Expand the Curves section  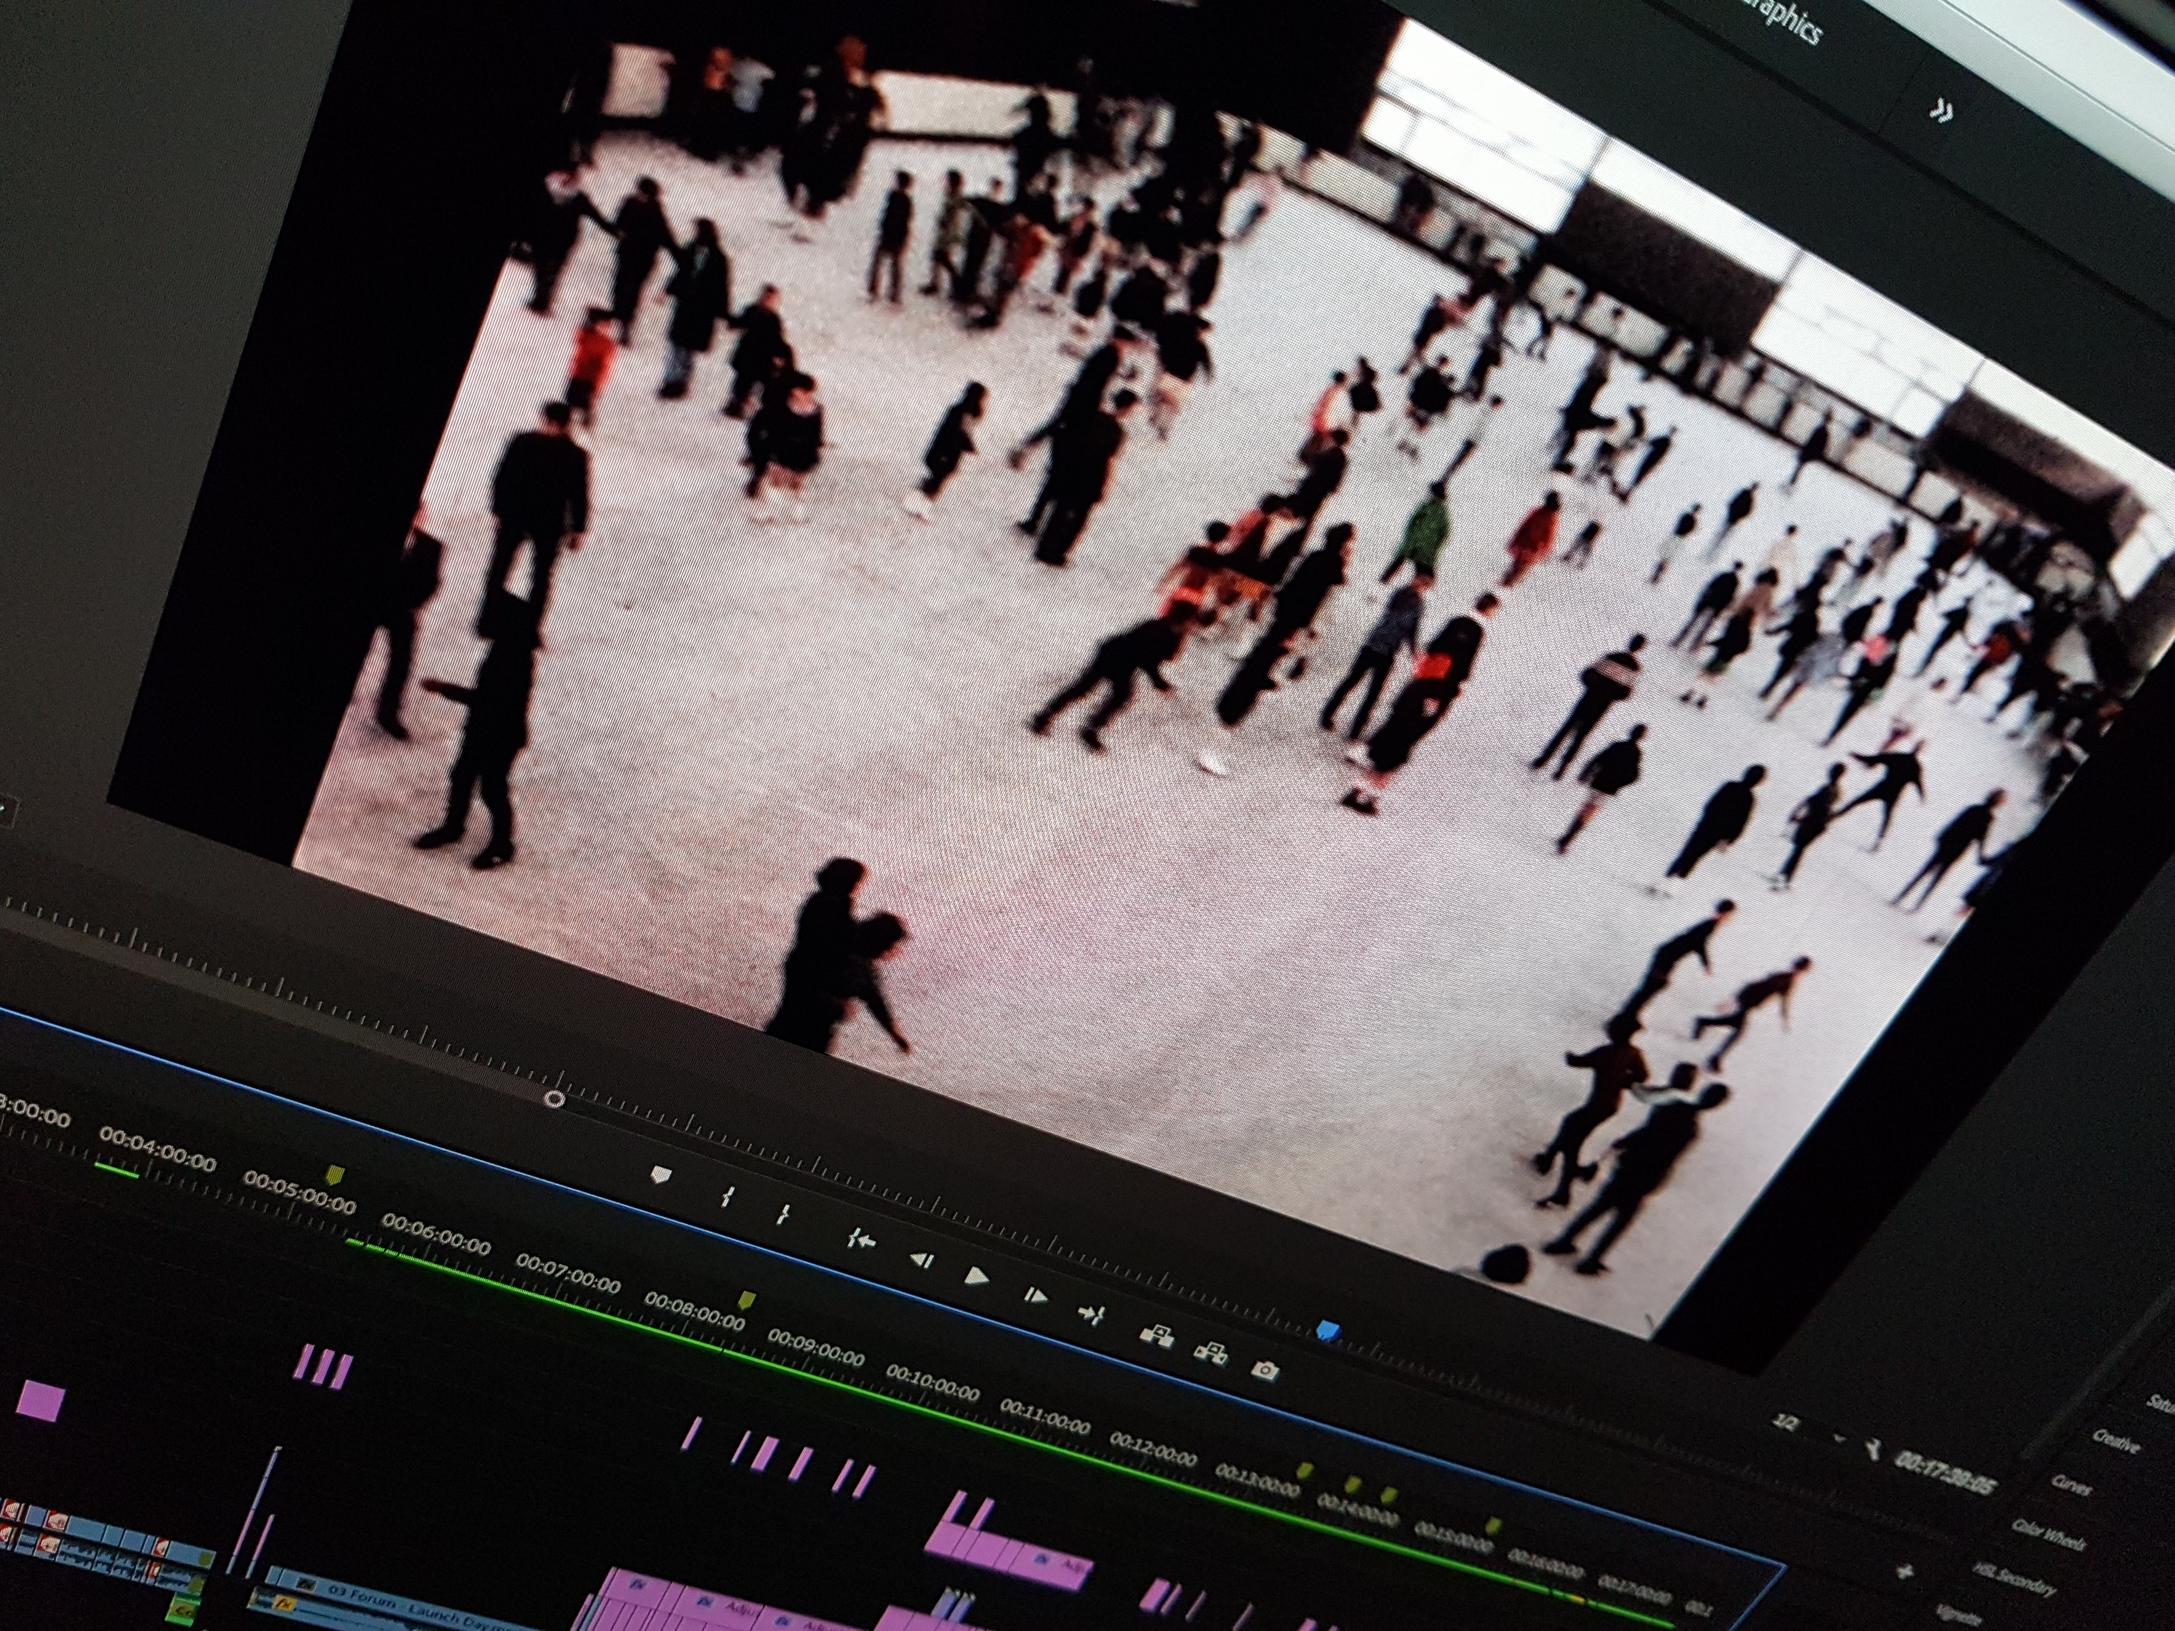coord(2071,1485)
